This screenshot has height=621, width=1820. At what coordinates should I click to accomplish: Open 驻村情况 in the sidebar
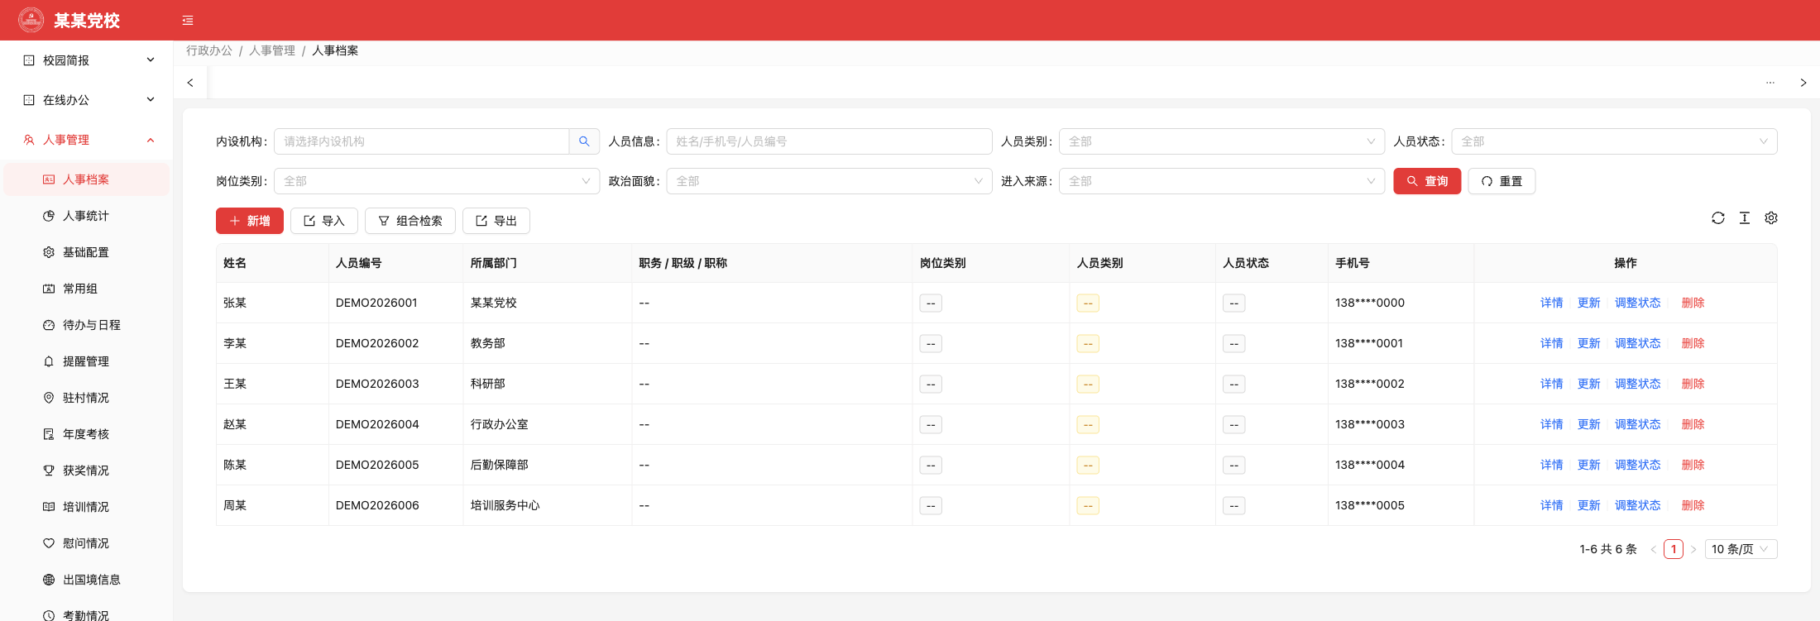pos(86,398)
